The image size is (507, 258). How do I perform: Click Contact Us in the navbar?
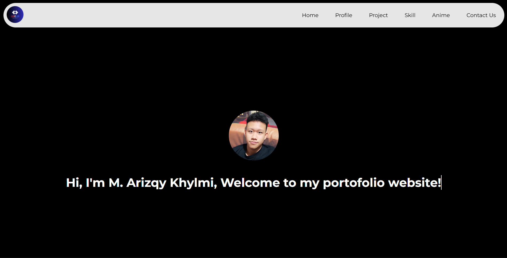[x=481, y=15]
